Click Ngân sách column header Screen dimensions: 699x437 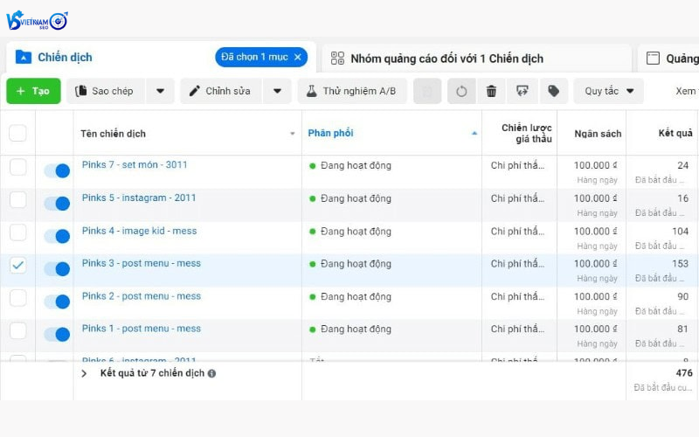(x=598, y=134)
